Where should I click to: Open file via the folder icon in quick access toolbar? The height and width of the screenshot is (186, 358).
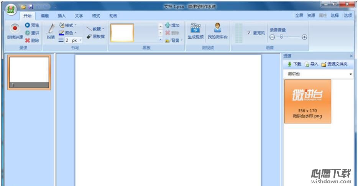23,7
